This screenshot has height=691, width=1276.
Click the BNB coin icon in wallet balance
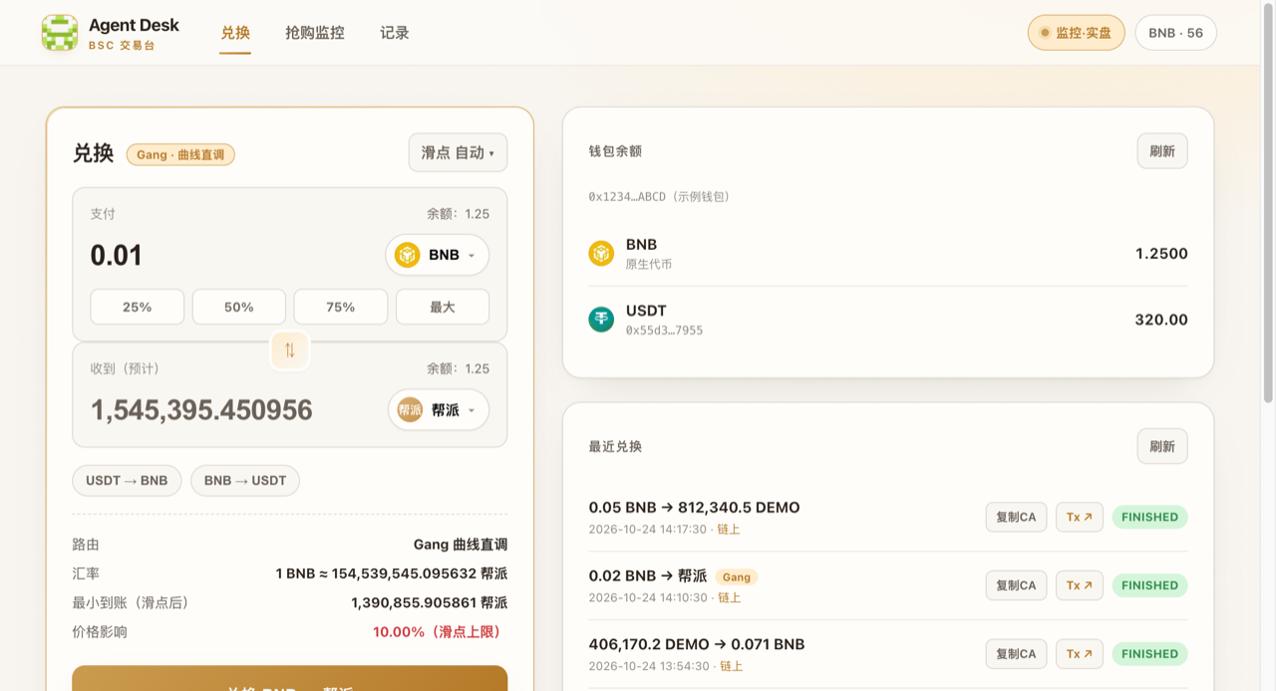601,253
